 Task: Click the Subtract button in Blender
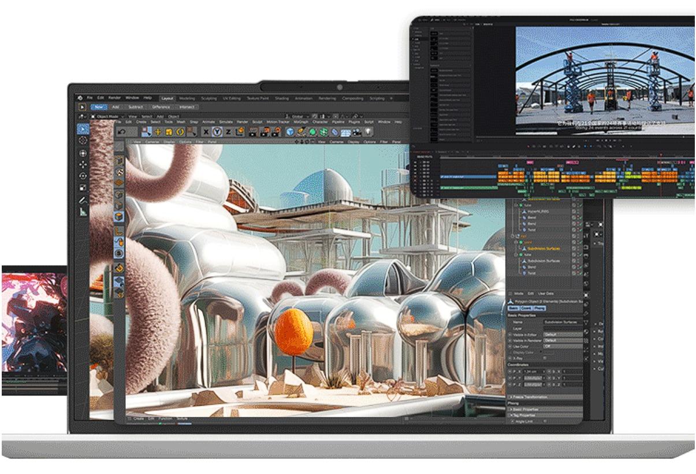tap(136, 107)
